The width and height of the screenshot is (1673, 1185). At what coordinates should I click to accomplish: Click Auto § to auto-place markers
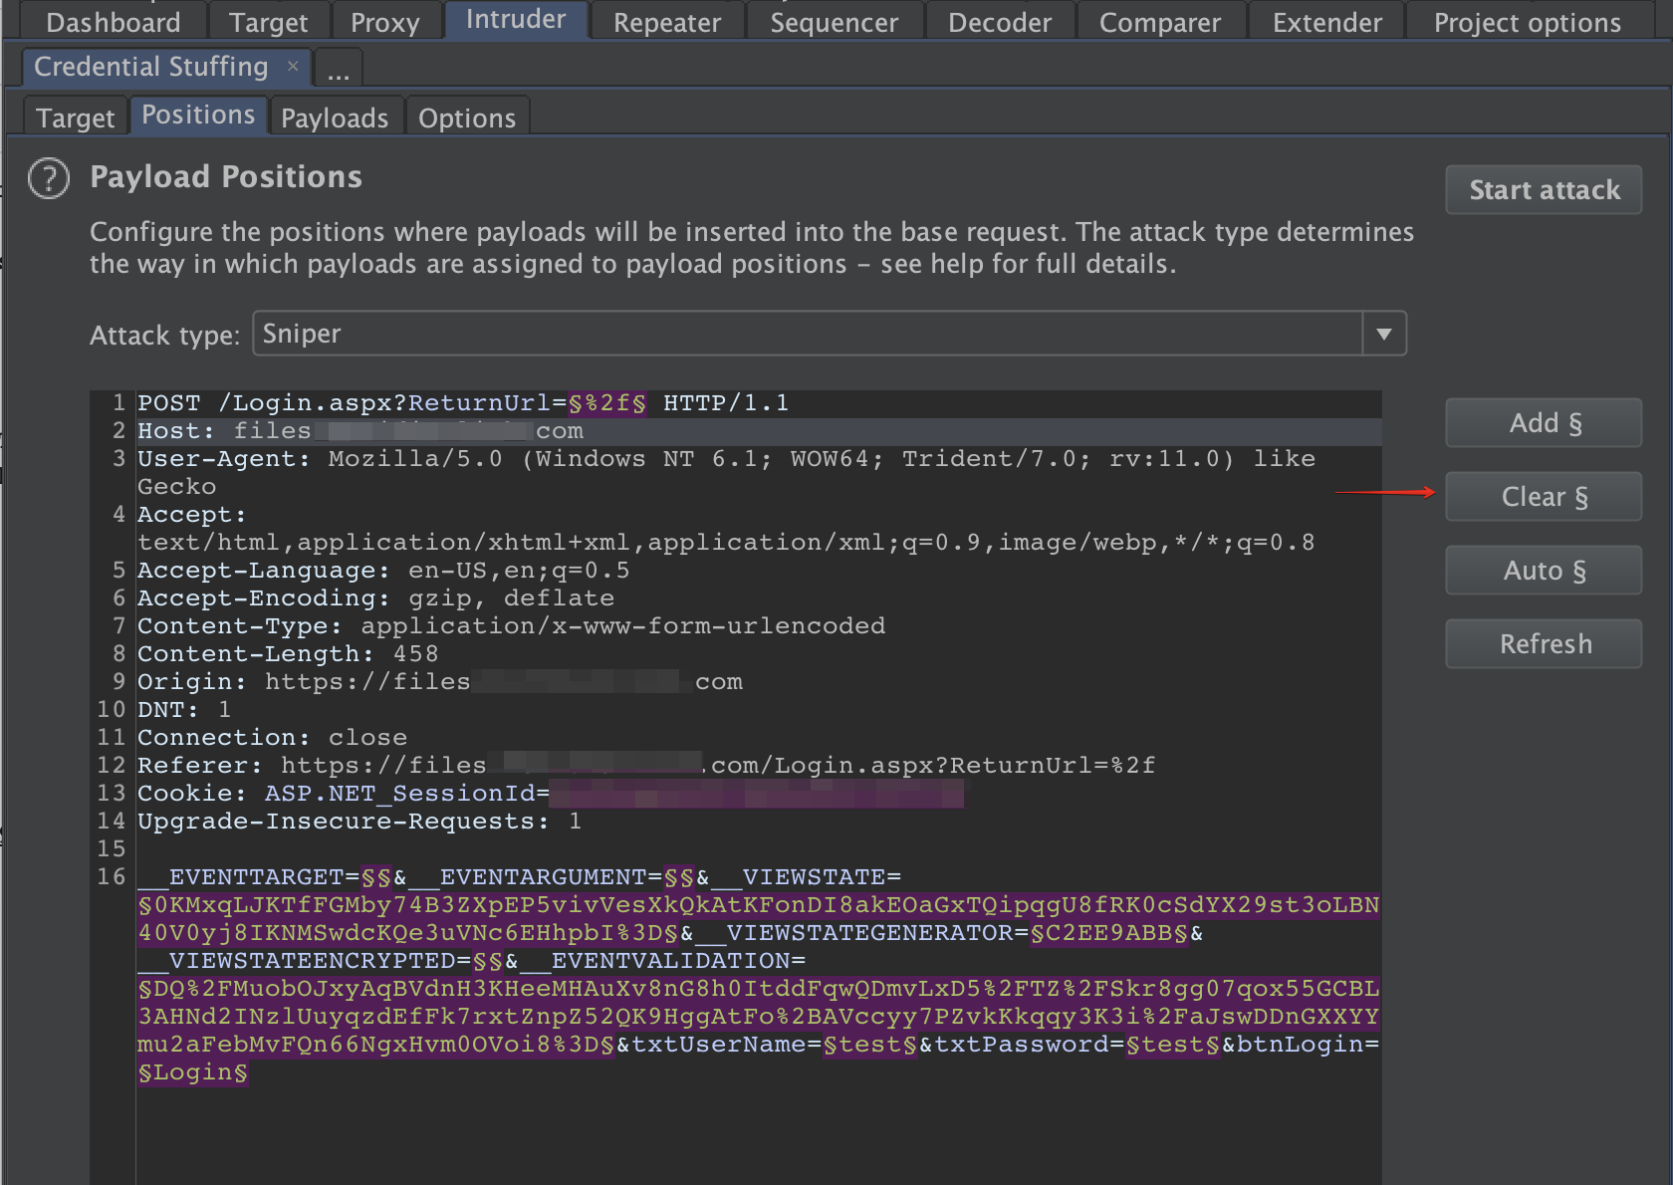tap(1543, 571)
